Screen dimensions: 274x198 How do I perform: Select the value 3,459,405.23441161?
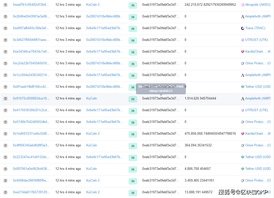199,180
